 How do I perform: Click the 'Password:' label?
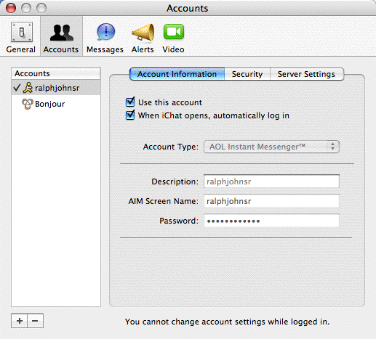tap(179, 221)
